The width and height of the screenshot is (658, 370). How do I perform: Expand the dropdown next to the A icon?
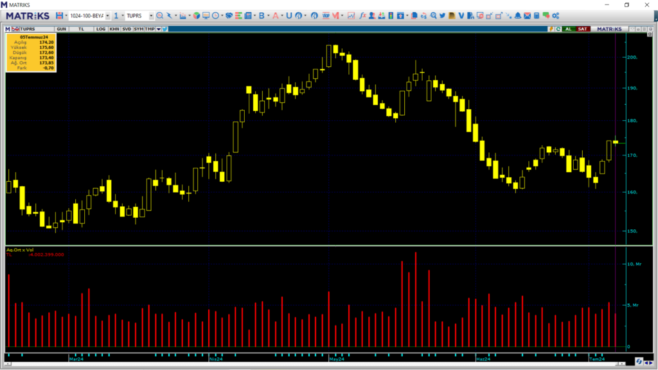[282, 15]
